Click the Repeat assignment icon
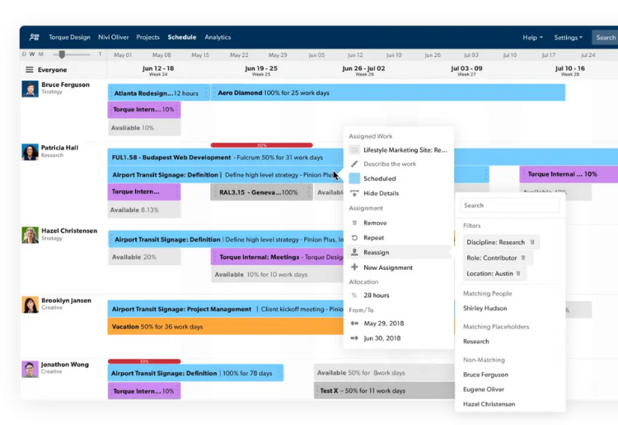Screen dimensions: 618x425 (x=354, y=238)
